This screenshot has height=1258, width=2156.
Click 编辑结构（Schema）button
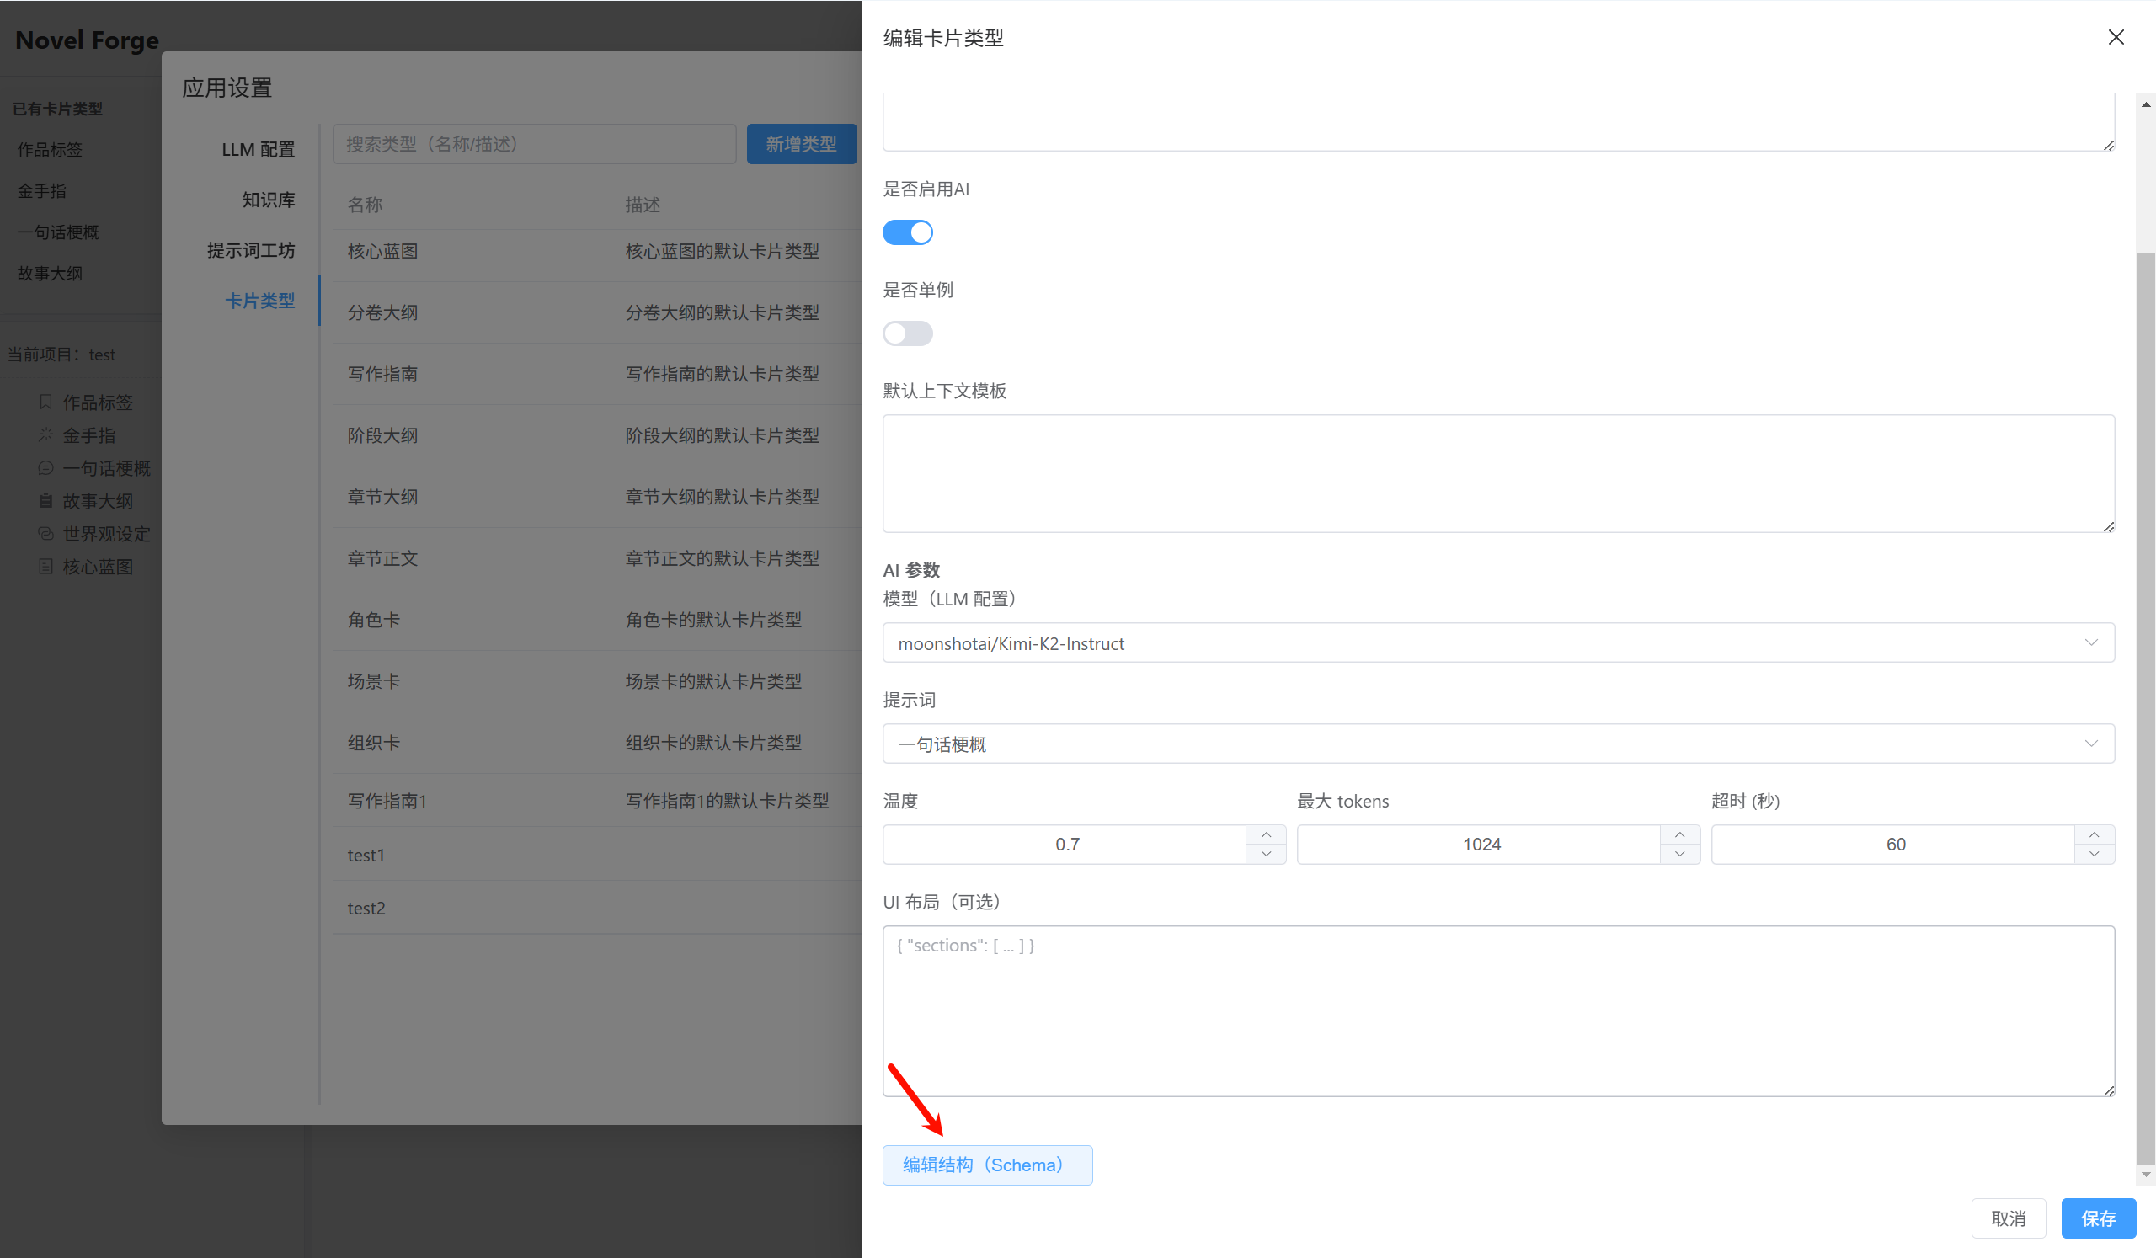tap(987, 1165)
